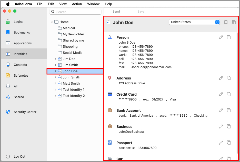Edit the Credit Card section

tap(221, 94)
